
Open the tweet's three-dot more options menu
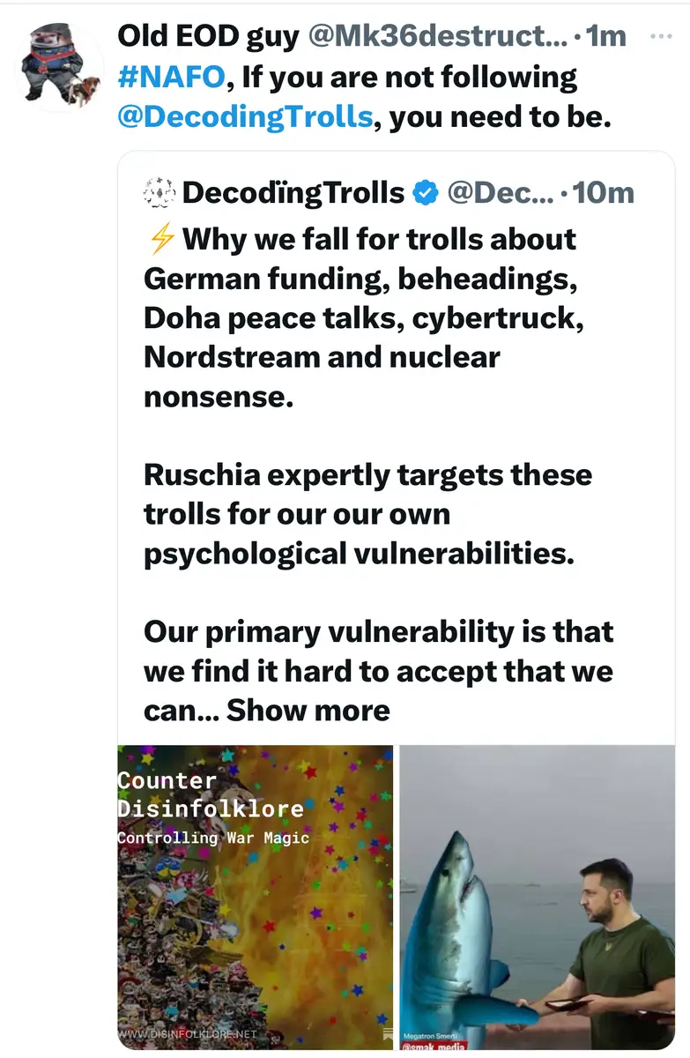tap(660, 36)
